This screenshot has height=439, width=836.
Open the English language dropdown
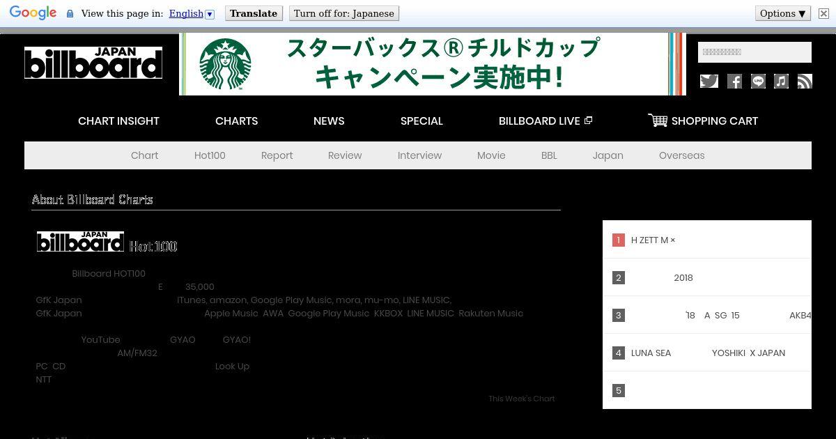point(192,13)
